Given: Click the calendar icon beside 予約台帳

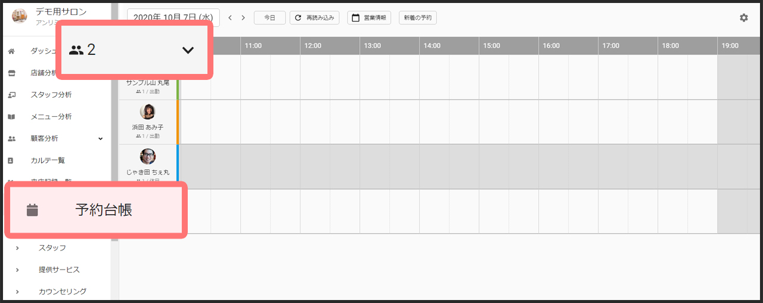Looking at the screenshot, I should click(32, 210).
